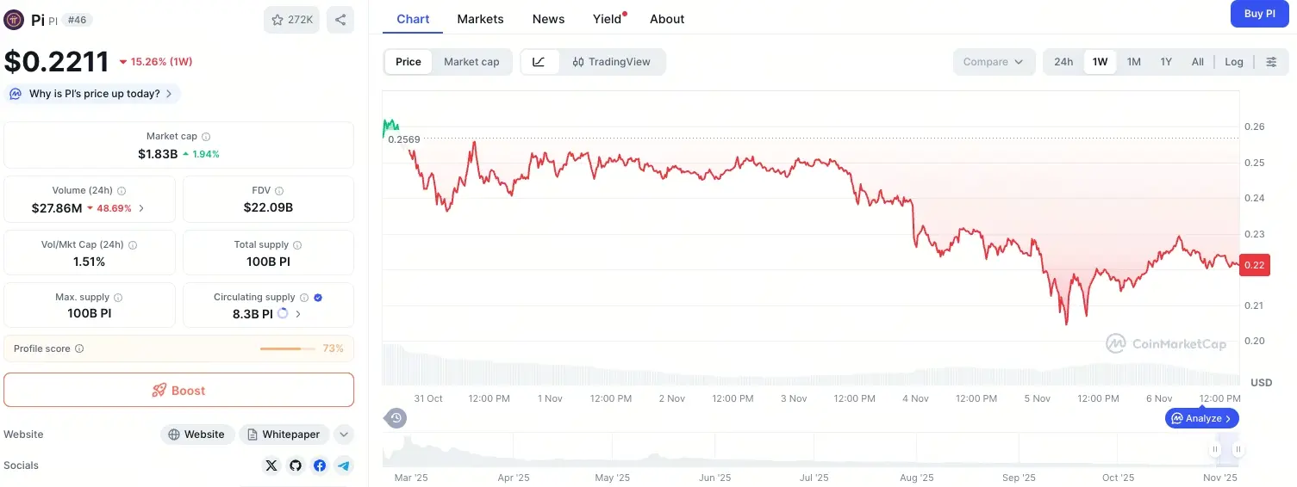1297x487 pixels.
Task: Click the share icon next to watchlist
Action: coord(340,20)
